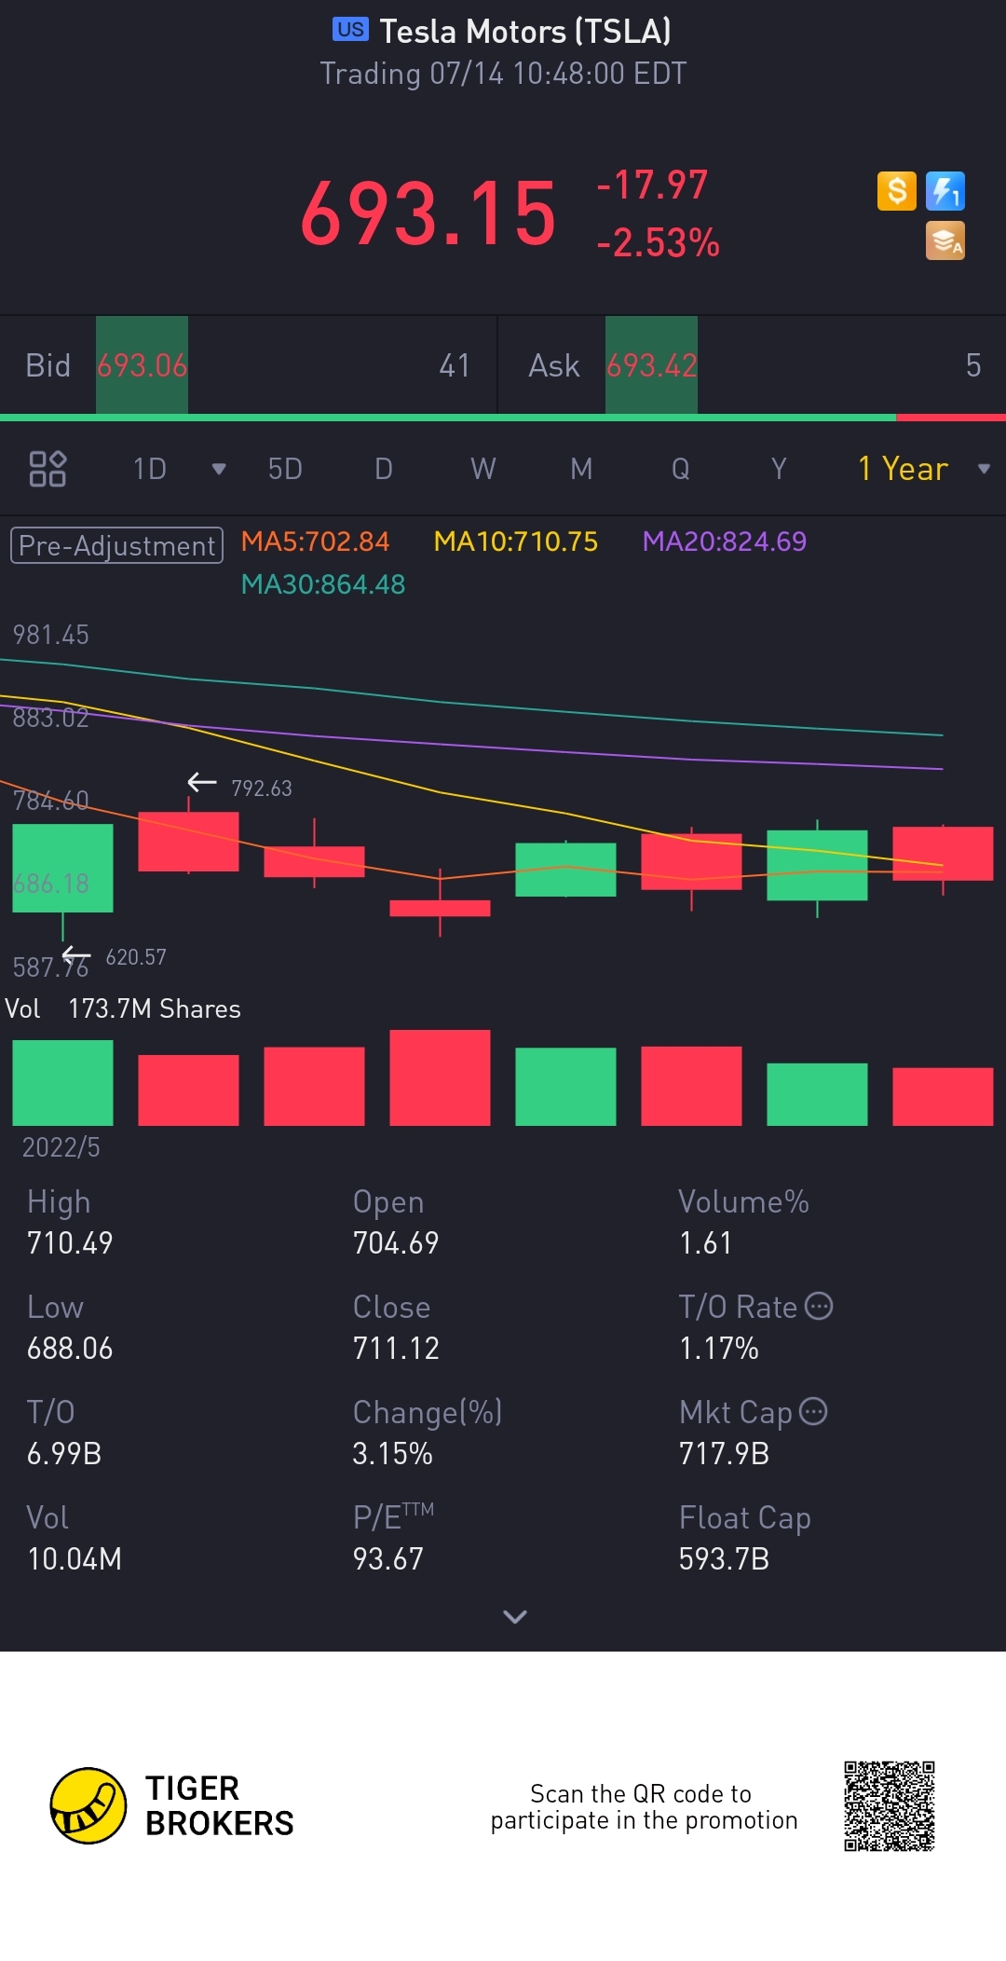Tap the Vol 173.7M Shares label
Screen dimensions: 1006x1961
(x=123, y=1008)
